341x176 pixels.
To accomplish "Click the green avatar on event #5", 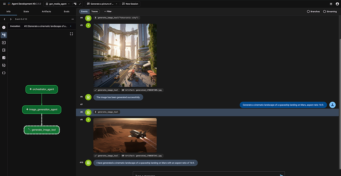I will pyautogui.click(x=88, y=25).
